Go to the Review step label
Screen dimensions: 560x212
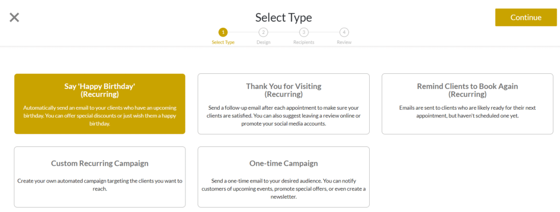[x=344, y=42]
